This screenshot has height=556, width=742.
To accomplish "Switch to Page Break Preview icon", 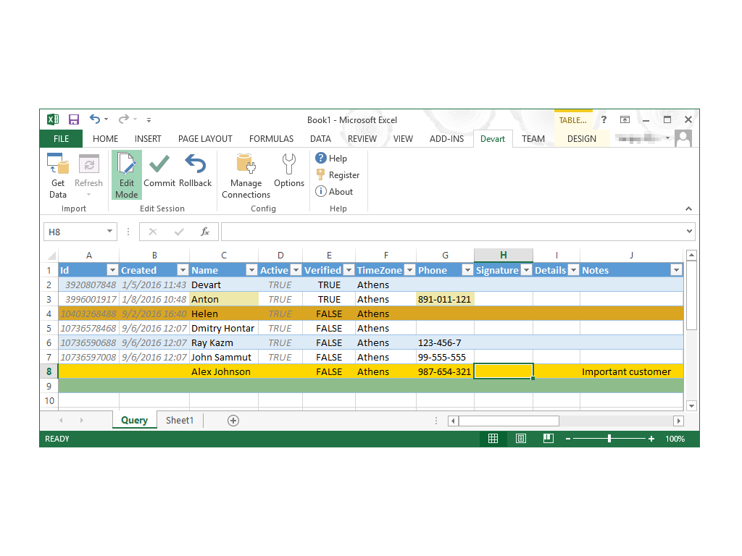I will pos(549,439).
